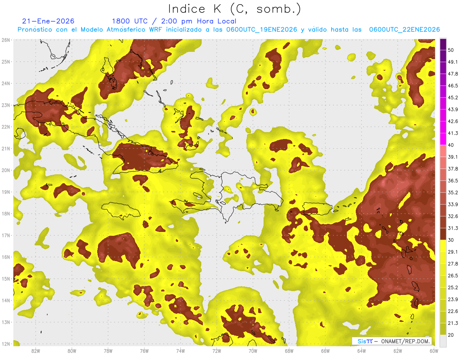The width and height of the screenshot is (461, 356).
Task: Click the 26N latitude label
Action: (x=6, y=40)
